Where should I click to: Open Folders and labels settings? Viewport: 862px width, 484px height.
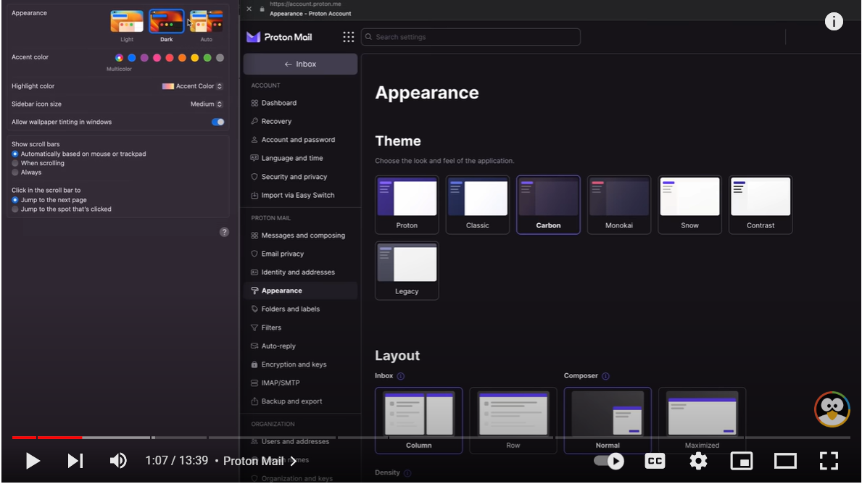pos(290,309)
